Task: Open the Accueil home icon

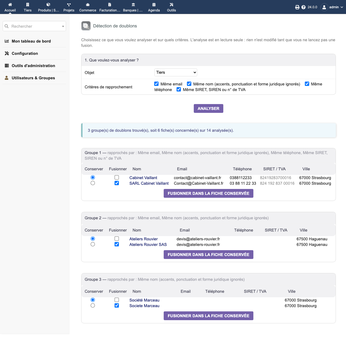Action: click(x=10, y=5)
